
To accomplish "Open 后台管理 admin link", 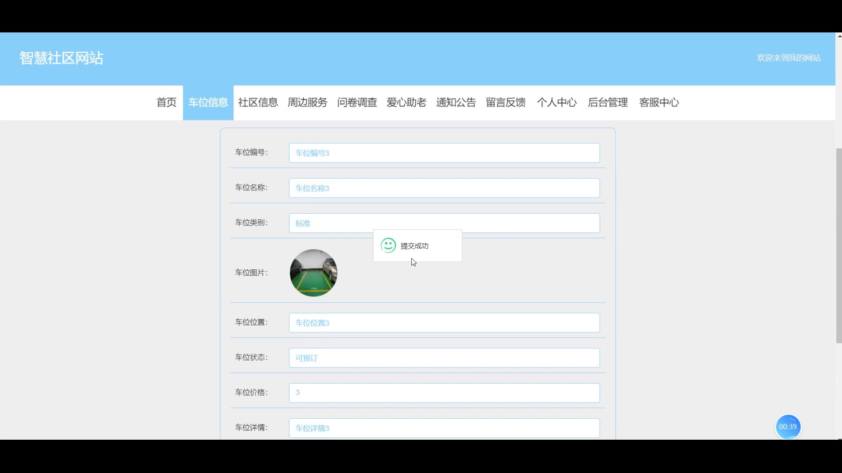I will click(608, 102).
